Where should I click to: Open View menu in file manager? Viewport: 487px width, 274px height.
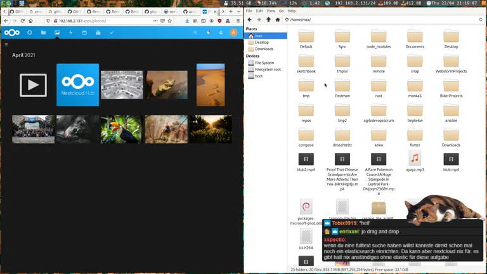click(271, 11)
